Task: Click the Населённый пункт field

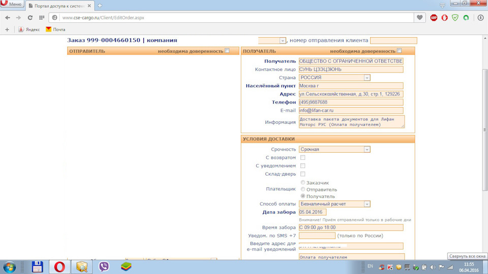Action: (351, 86)
